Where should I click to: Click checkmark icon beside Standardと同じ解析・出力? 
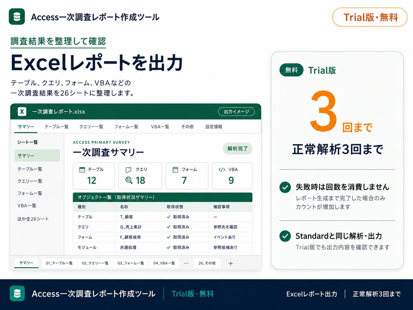[x=285, y=236]
